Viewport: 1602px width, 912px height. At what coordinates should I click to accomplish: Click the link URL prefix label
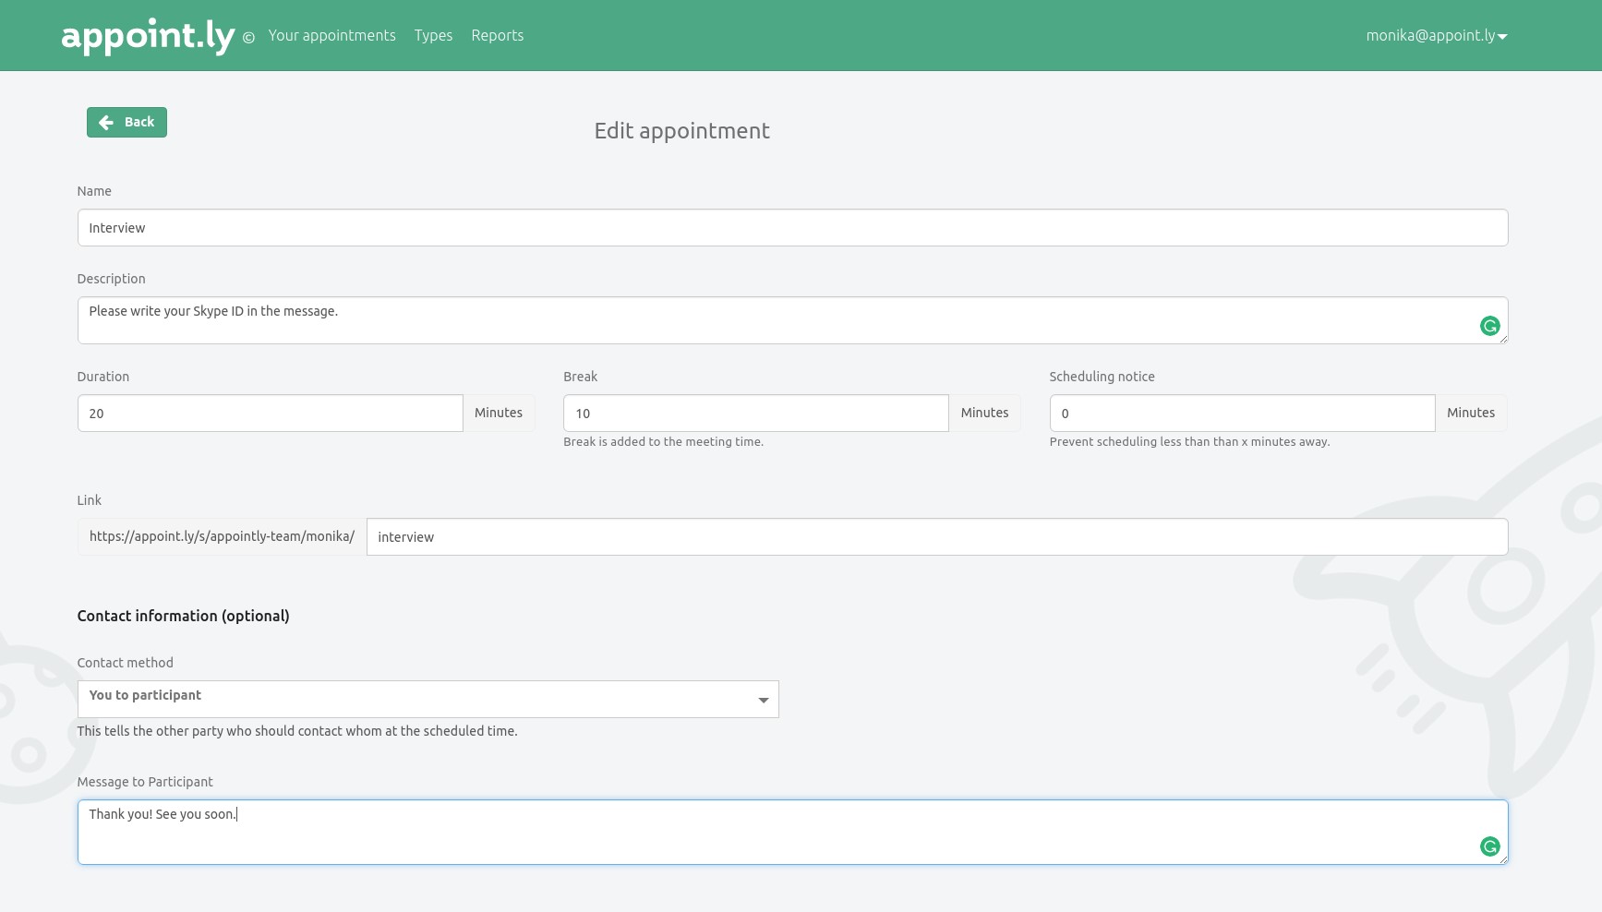[x=222, y=537]
